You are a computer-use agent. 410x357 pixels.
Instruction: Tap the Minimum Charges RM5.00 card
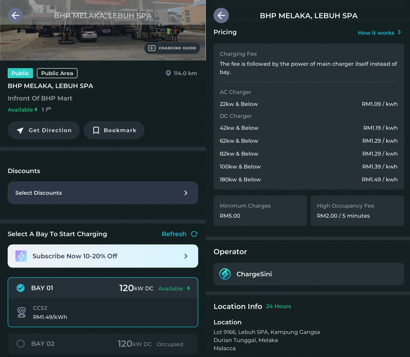pos(260,211)
